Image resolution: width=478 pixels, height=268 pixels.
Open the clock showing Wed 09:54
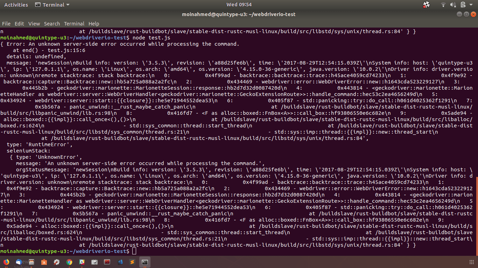click(239, 5)
